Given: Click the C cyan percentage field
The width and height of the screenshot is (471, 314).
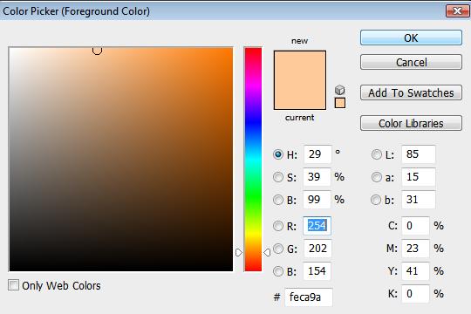Looking at the screenshot, I should click(x=416, y=225).
